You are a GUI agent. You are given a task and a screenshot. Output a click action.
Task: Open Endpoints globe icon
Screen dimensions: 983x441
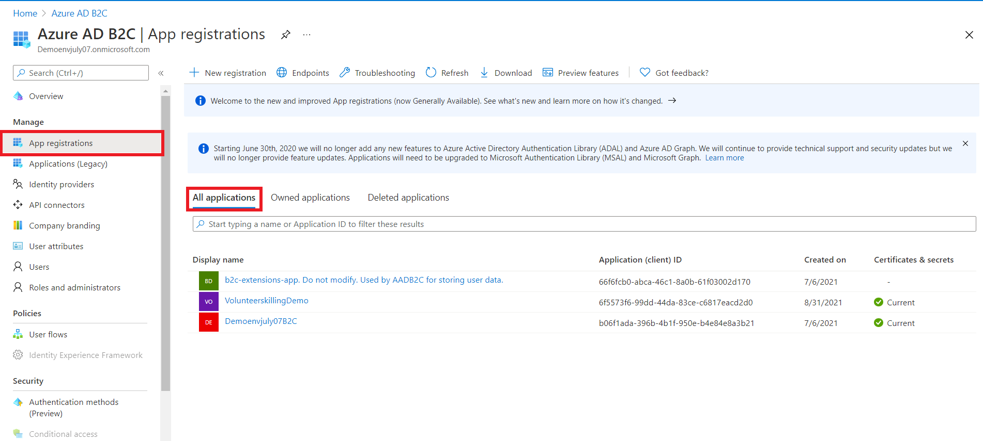(x=282, y=72)
